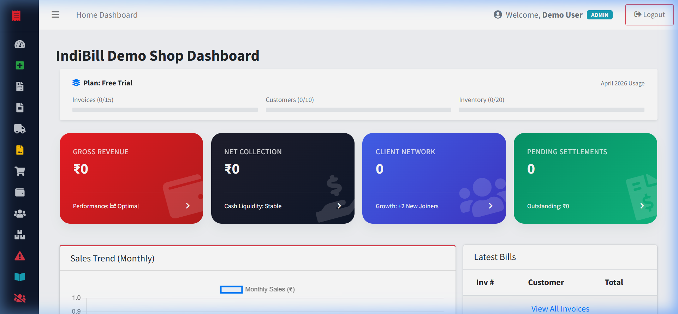Screen dimensions: 678x314
Task: Open Net Collection card chevron arrow
Action: click(x=339, y=206)
